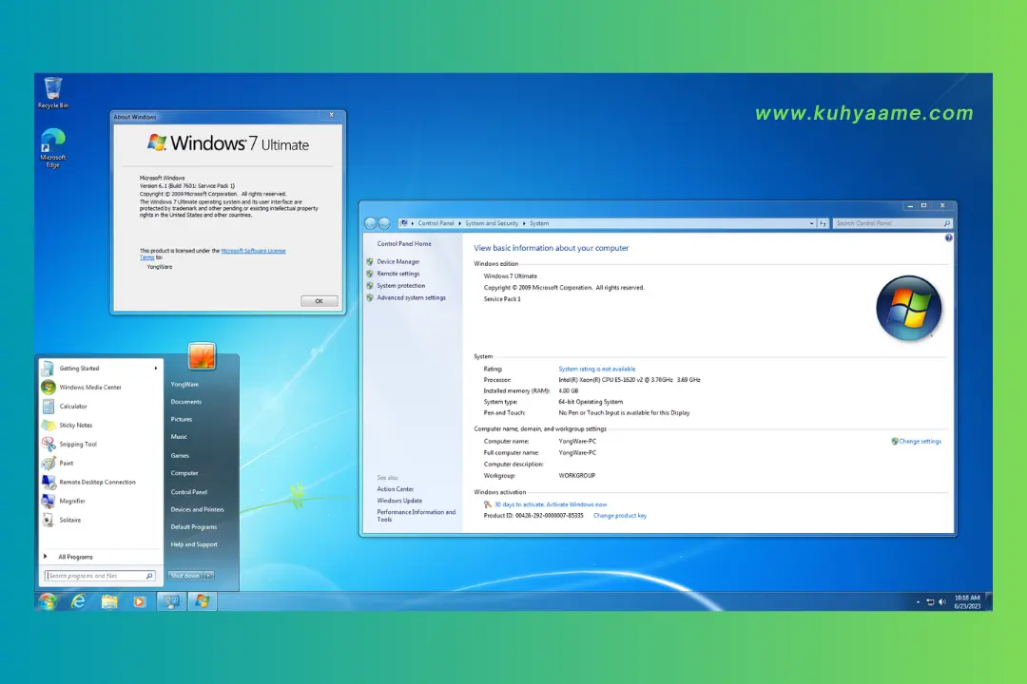The height and width of the screenshot is (684, 1027).
Task: Open Paint from Start menu
Action: coord(100,464)
